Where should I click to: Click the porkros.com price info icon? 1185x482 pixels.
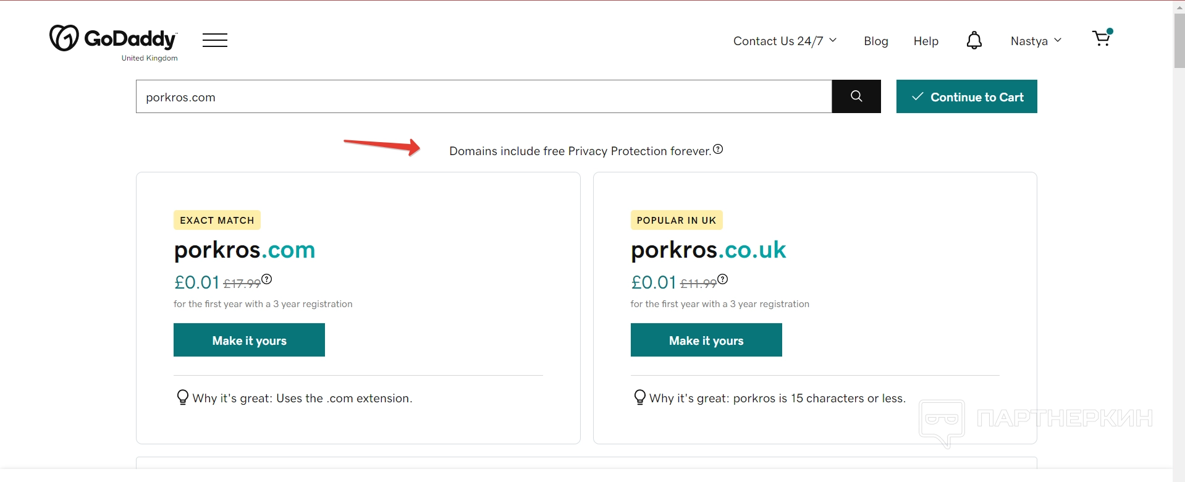(267, 279)
